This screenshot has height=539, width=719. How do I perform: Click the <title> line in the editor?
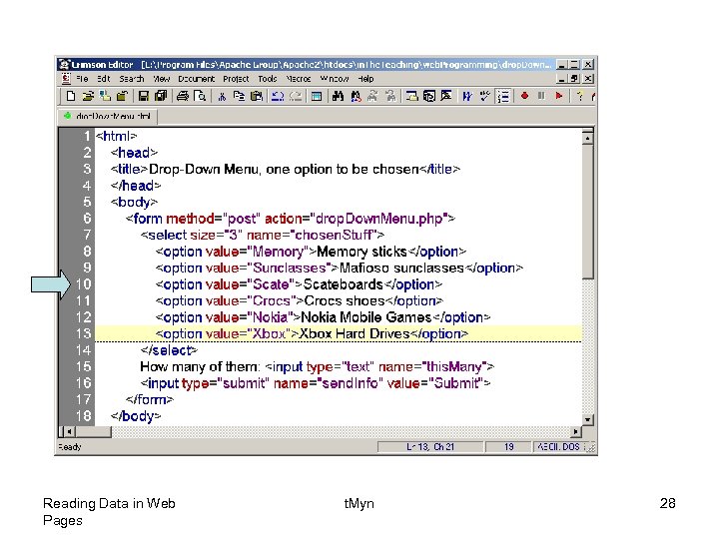tap(285, 169)
